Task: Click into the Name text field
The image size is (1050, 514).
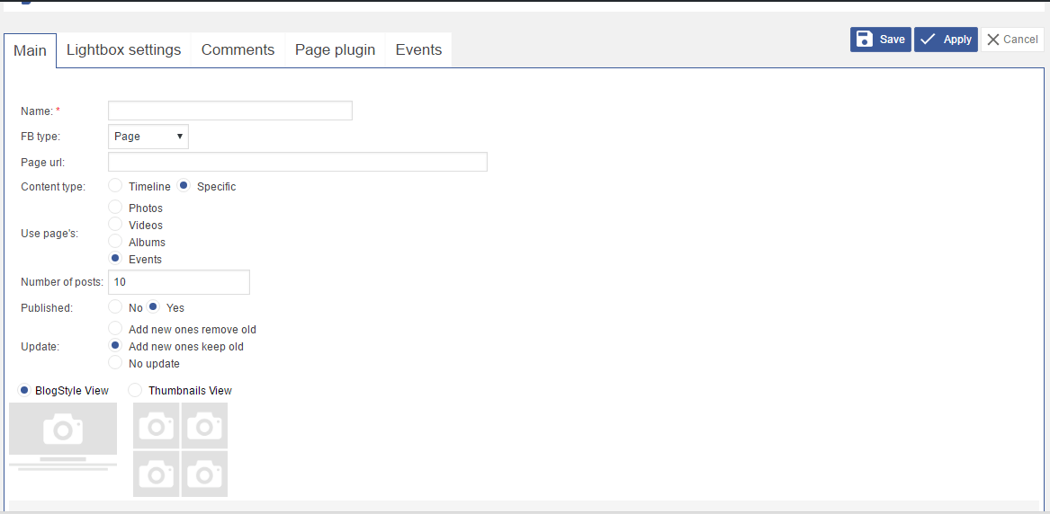Action: pyautogui.click(x=229, y=111)
